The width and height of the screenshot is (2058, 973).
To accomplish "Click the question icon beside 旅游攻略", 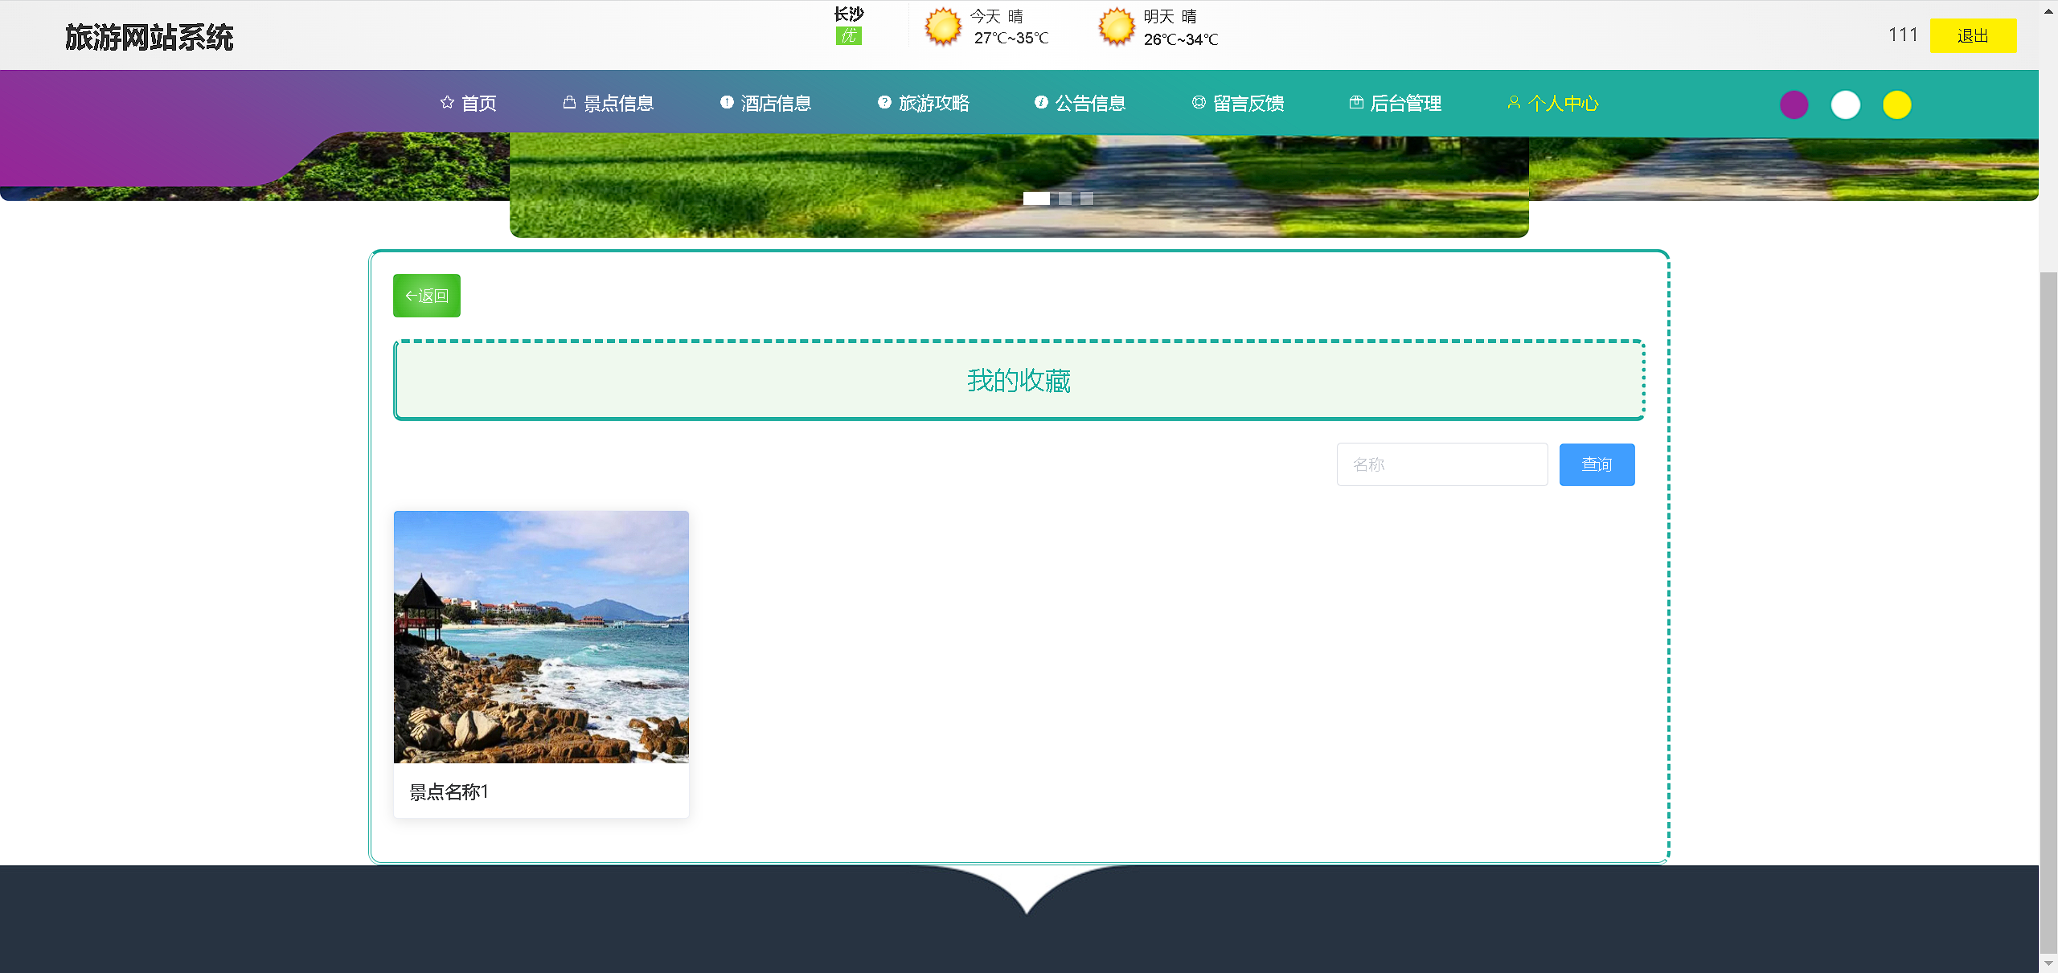I will point(884,103).
